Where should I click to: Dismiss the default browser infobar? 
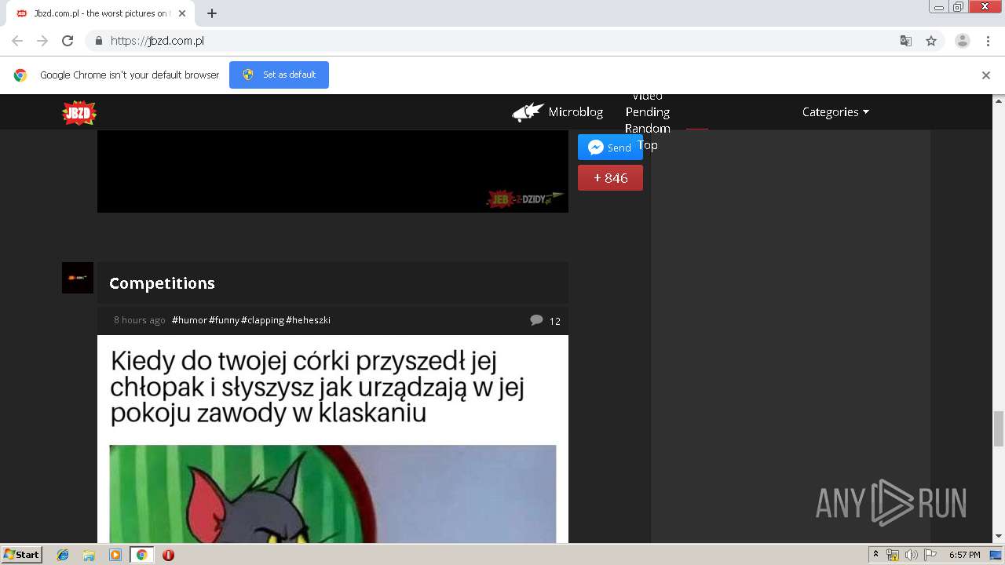click(x=986, y=75)
